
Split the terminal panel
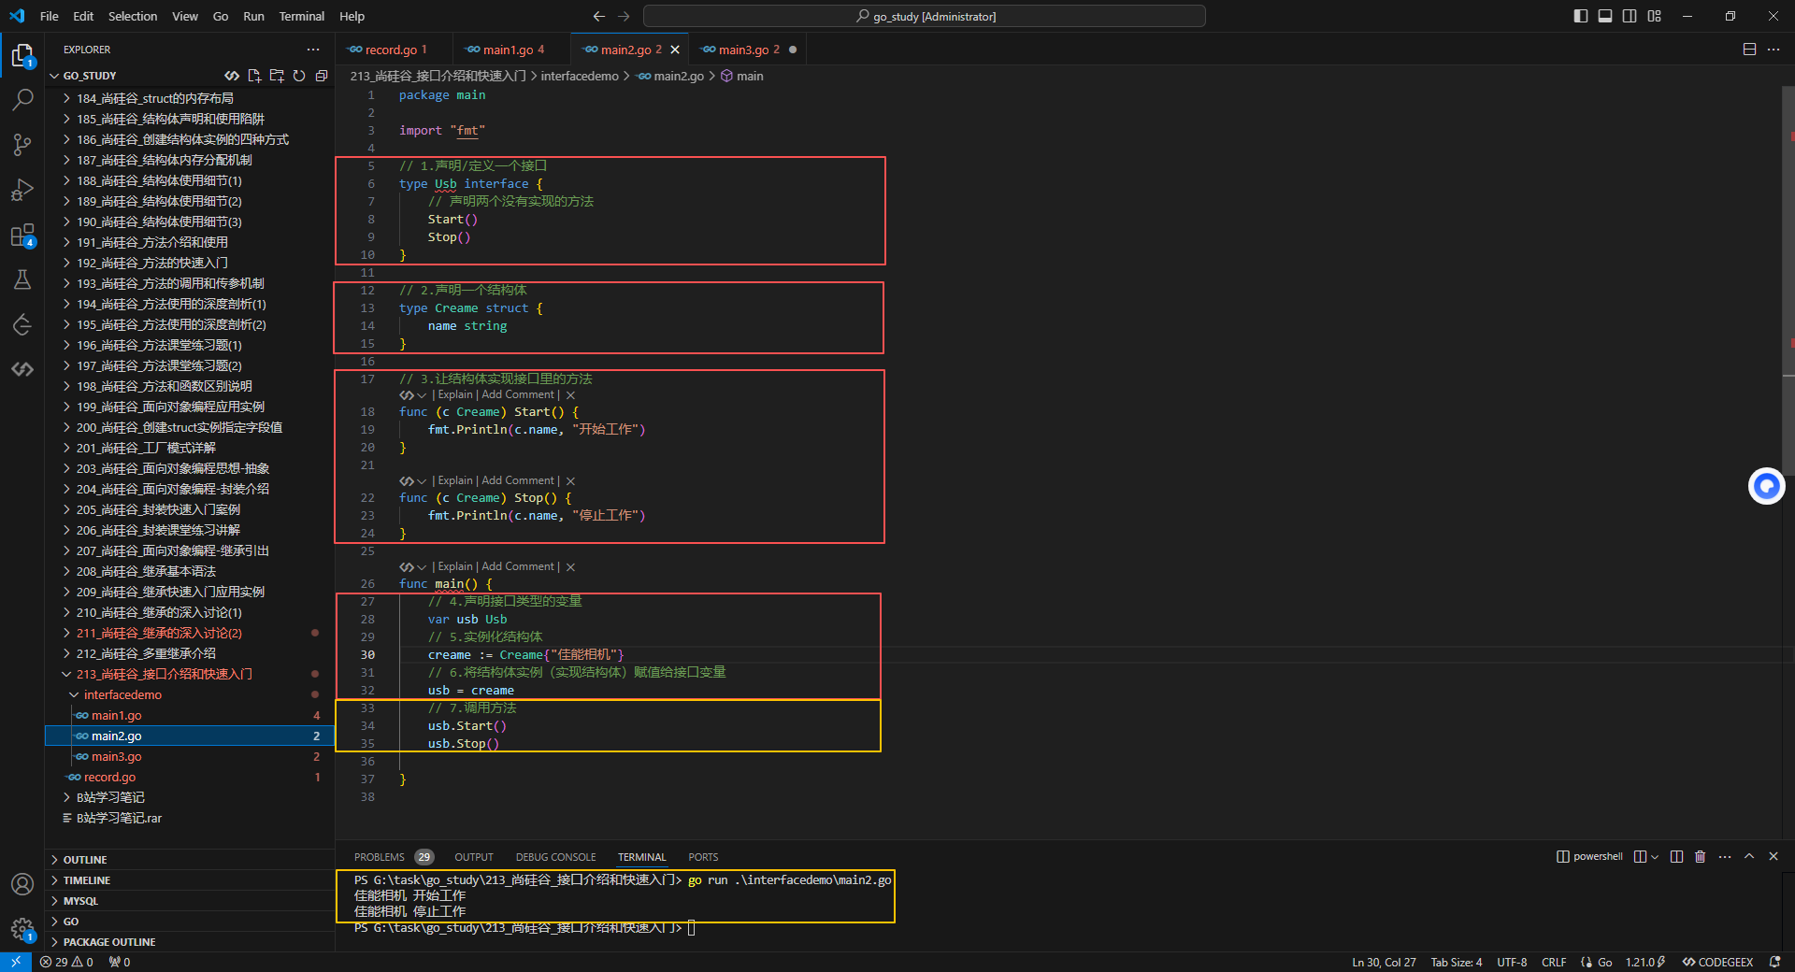[1676, 856]
